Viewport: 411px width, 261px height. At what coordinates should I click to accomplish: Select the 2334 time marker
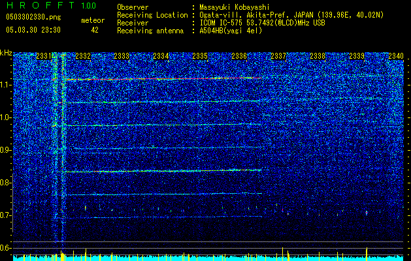pos(161,56)
